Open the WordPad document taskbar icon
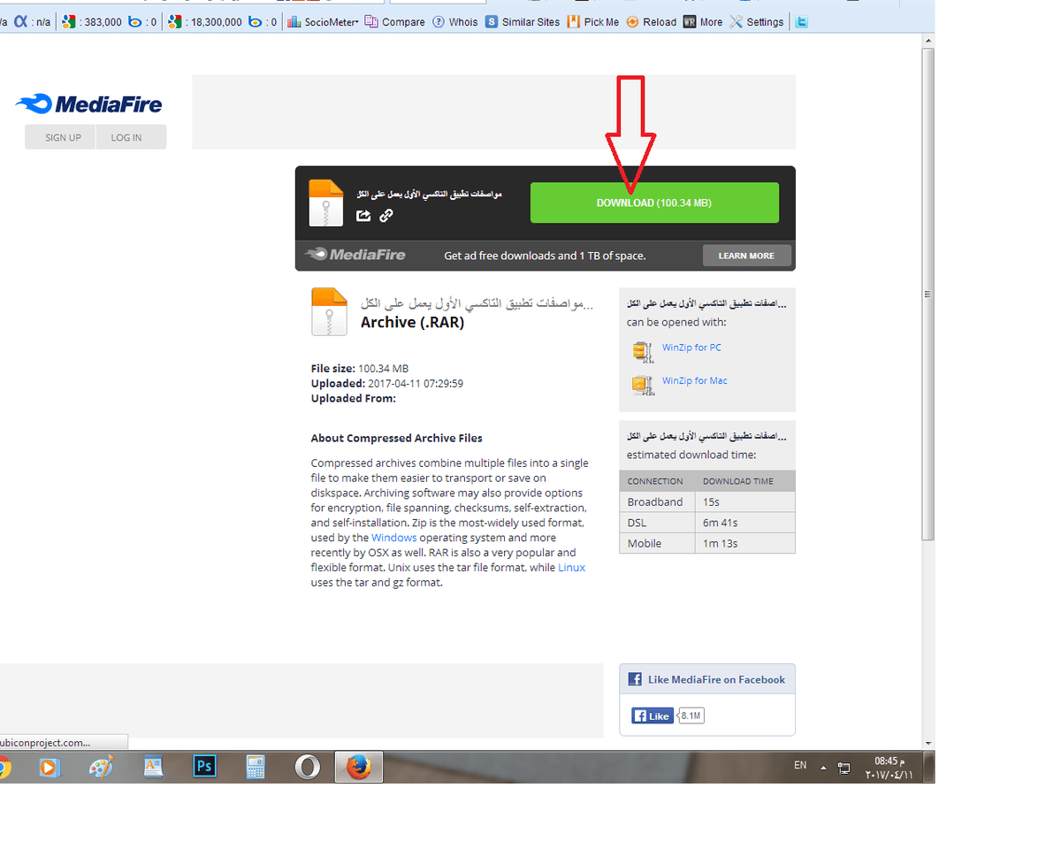 (x=153, y=768)
